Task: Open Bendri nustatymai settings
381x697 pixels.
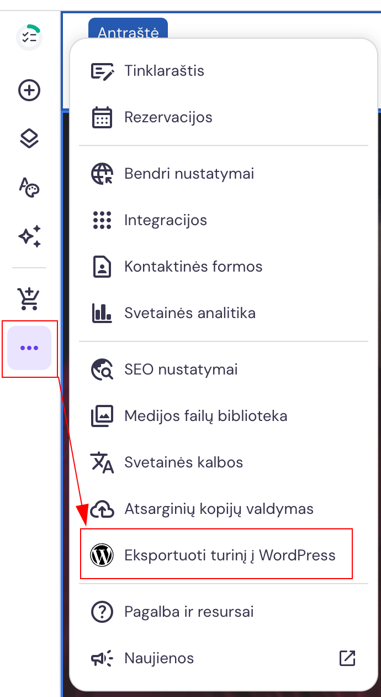Action: [x=189, y=174]
